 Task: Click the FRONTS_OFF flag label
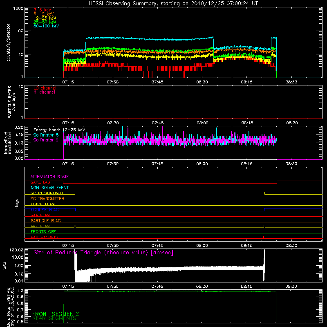pos(43,231)
